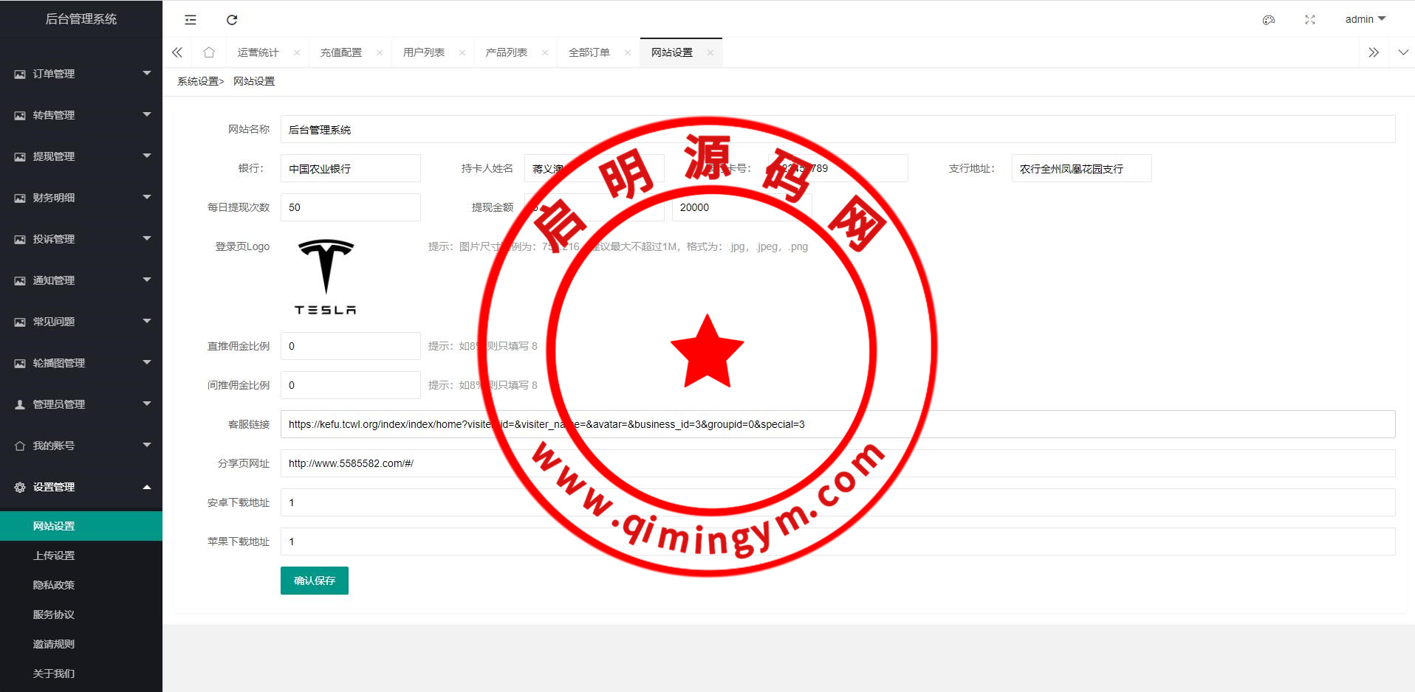Switch to the 用户列表 tab
1415x692 pixels.
pos(423,52)
